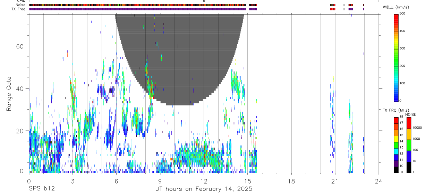Pick the cyan 12–13 MHz TX FRQ swatch
426x196 pixels.
[x=396, y=151]
